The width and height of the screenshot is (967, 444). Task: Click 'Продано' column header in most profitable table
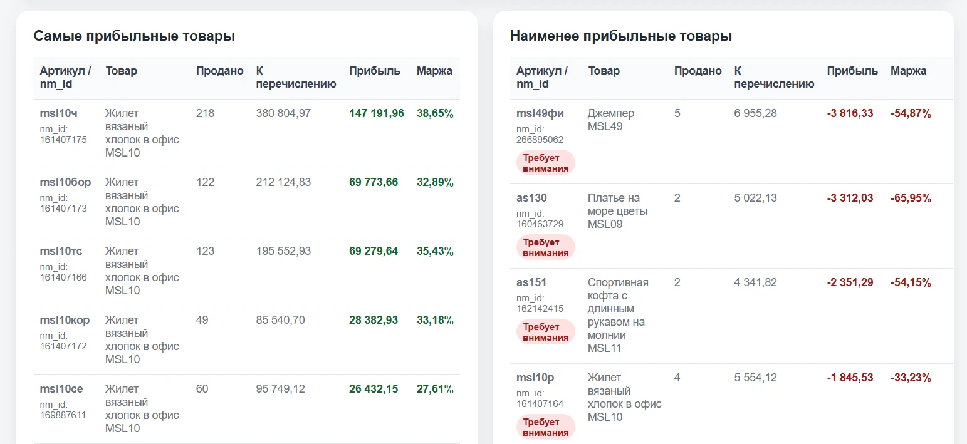pyautogui.click(x=220, y=71)
